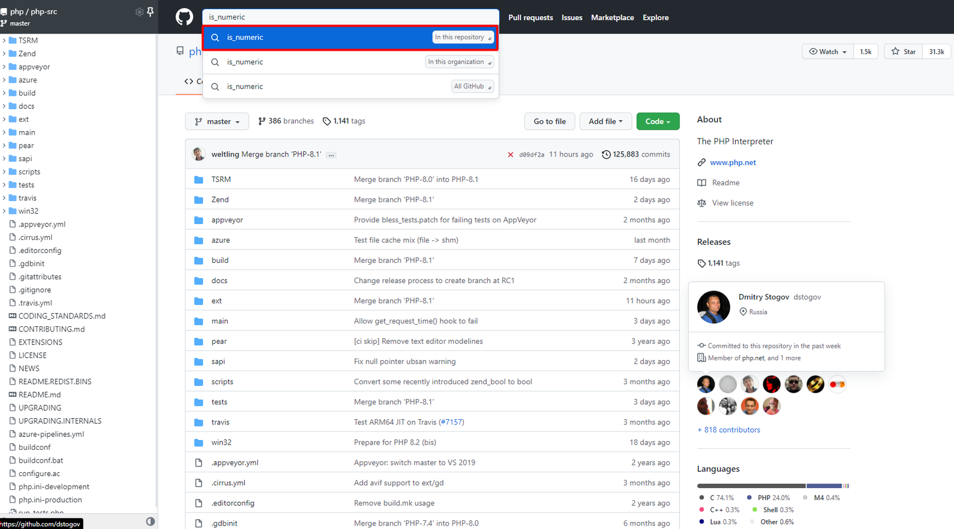The image size is (954, 529).
Task: Expand the main folder chevron in the sidebar
Action: 4,132
